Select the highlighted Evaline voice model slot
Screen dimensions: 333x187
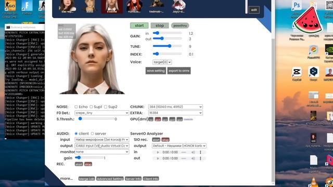tap(112, 6)
